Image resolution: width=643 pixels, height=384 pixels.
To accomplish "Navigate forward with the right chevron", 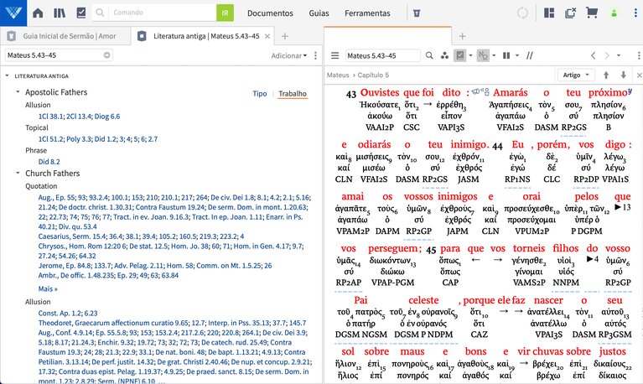I will 607,55.
